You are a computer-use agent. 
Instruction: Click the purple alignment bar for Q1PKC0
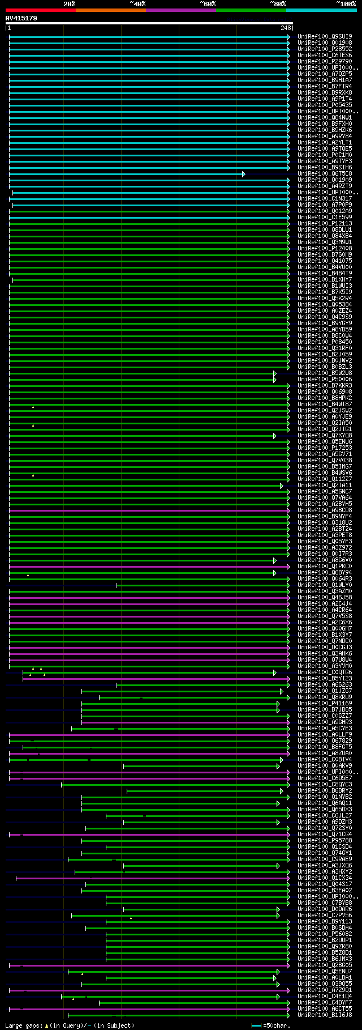tap(149, 567)
